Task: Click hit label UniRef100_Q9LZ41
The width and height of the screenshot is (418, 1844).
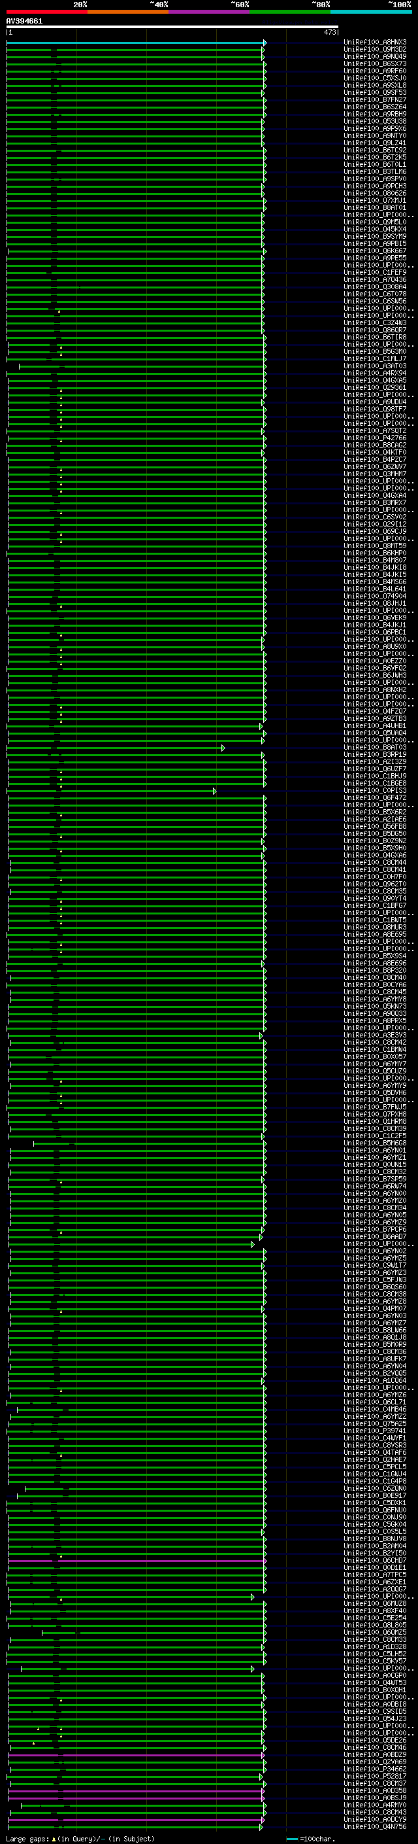Action: [x=375, y=143]
